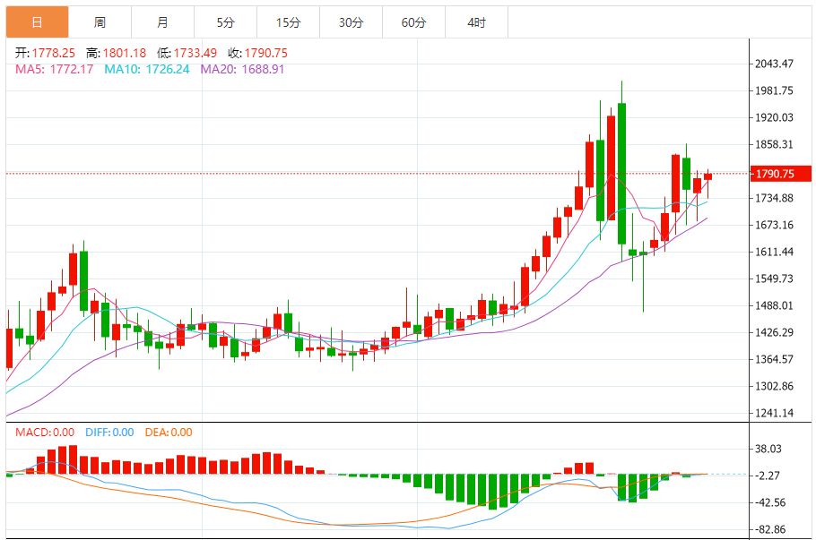Open the 15分 timeframe tab

point(288,22)
